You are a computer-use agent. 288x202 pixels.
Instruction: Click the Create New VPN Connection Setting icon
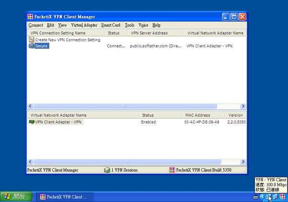pos(32,40)
